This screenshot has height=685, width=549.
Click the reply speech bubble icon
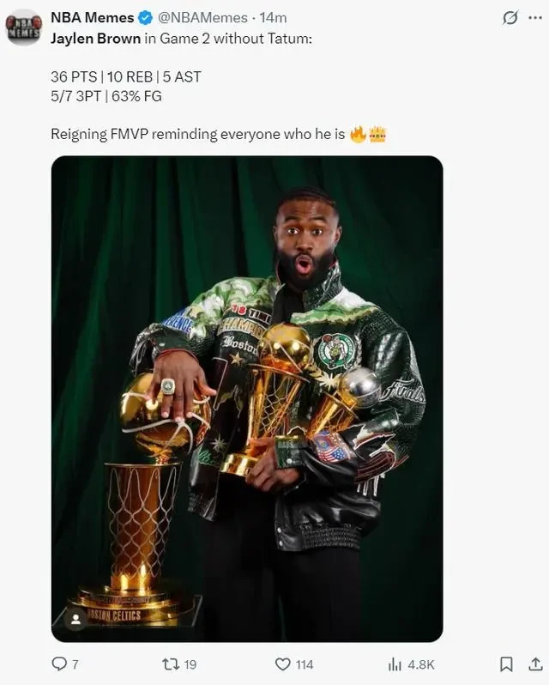pos(59,664)
